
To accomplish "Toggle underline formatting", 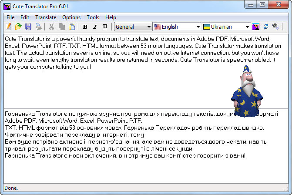I will [x=105, y=27].
